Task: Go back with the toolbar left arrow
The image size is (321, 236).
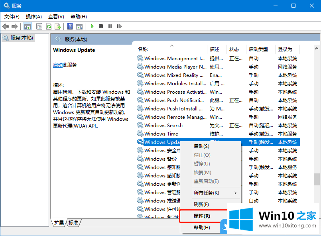Action: tap(6, 26)
